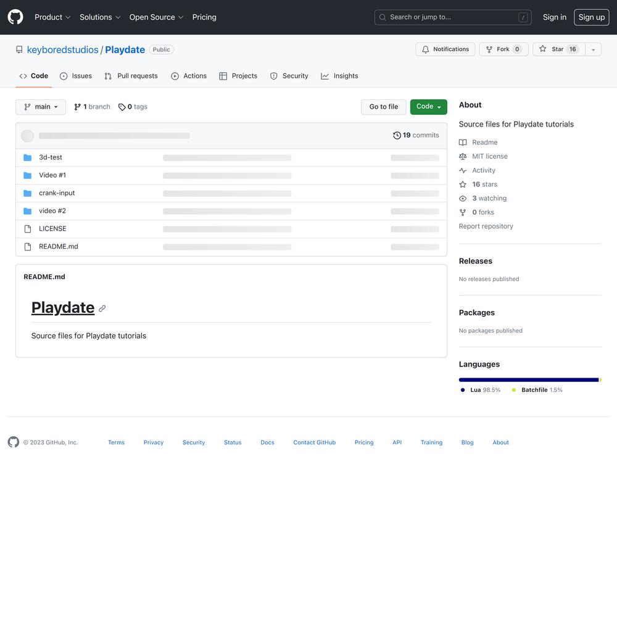Screen dimensions: 617x617
Task: Click the footer Status link
Action: (233, 442)
